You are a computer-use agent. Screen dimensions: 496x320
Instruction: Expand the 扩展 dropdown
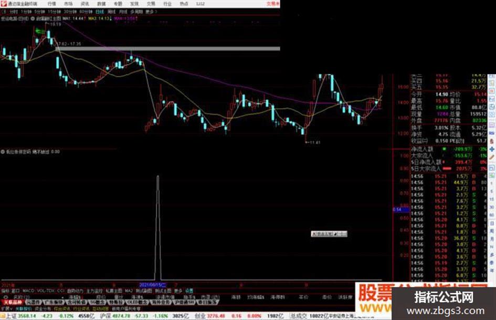pyautogui.click(x=6, y=308)
